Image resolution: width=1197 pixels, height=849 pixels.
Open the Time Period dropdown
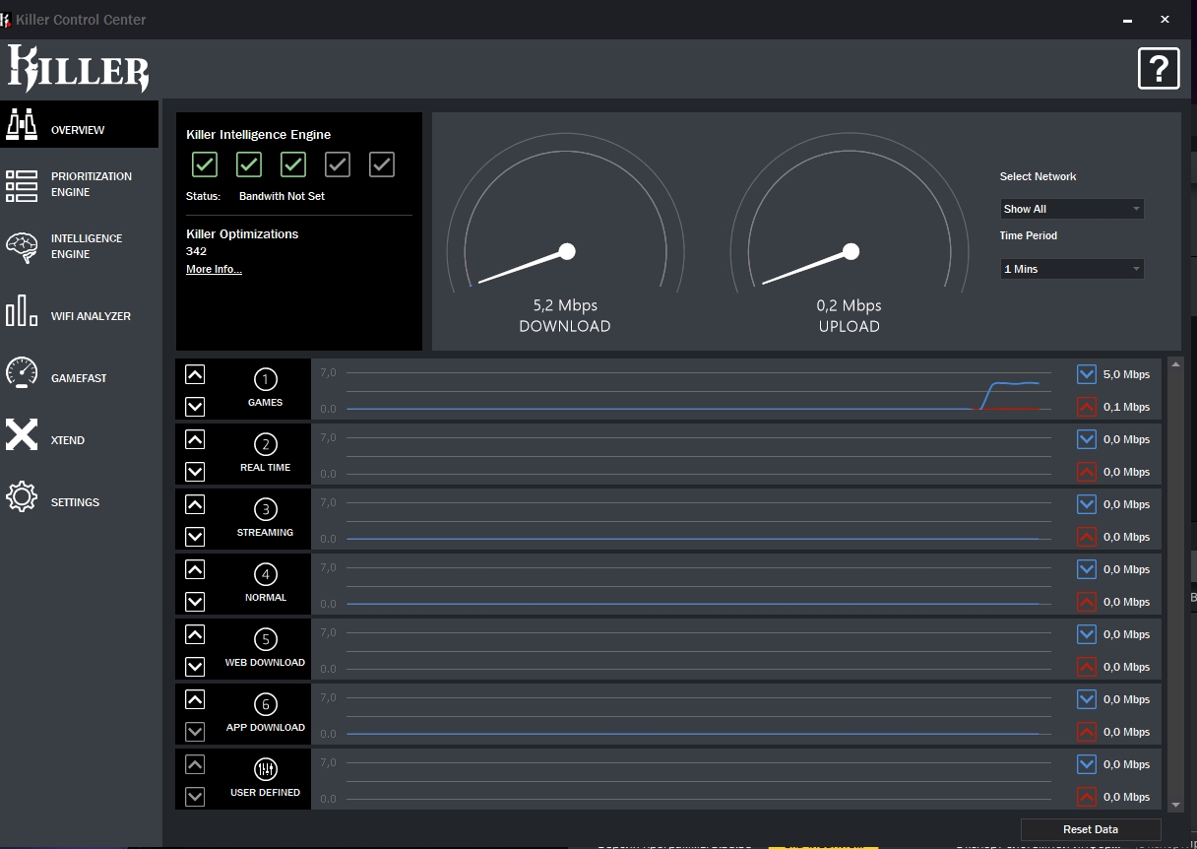click(1071, 269)
